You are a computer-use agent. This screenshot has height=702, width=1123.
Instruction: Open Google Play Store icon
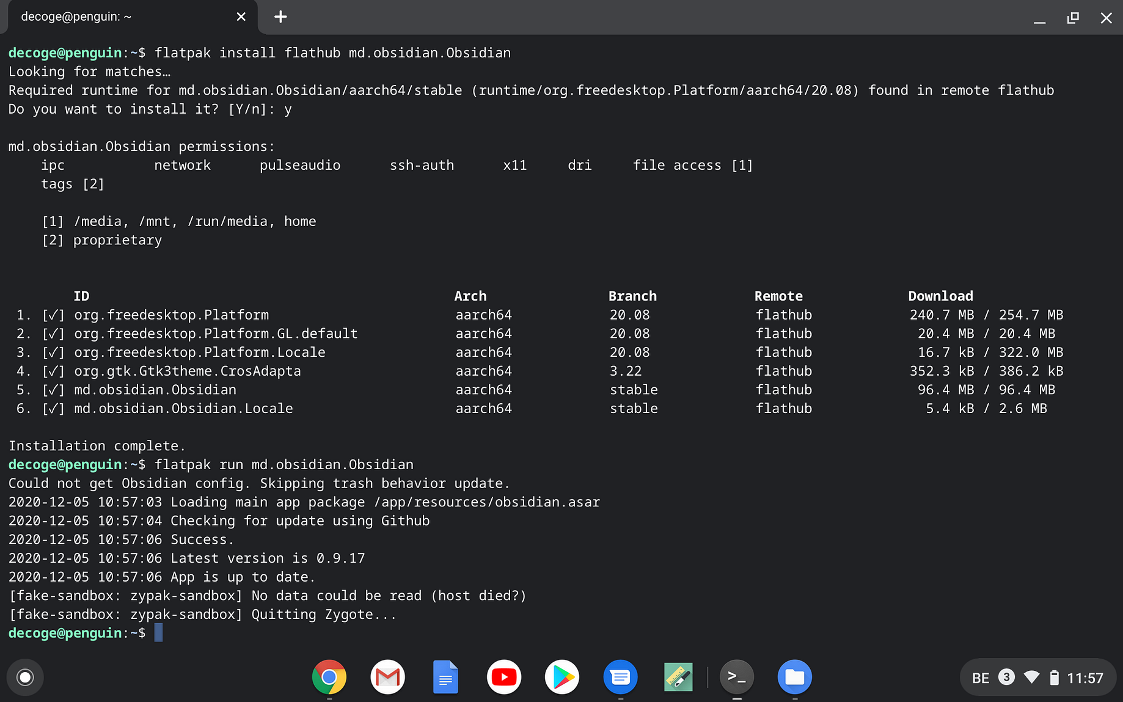[562, 677]
